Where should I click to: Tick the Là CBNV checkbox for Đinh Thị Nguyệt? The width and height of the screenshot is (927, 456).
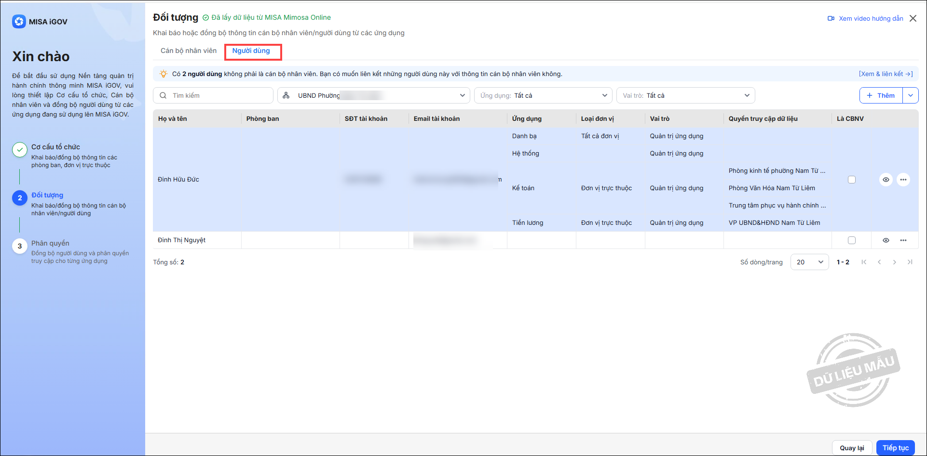pyautogui.click(x=852, y=240)
